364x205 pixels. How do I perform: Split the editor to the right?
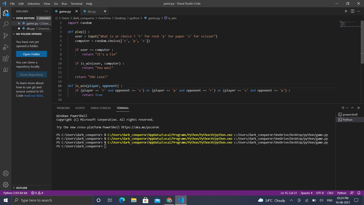(352, 11)
